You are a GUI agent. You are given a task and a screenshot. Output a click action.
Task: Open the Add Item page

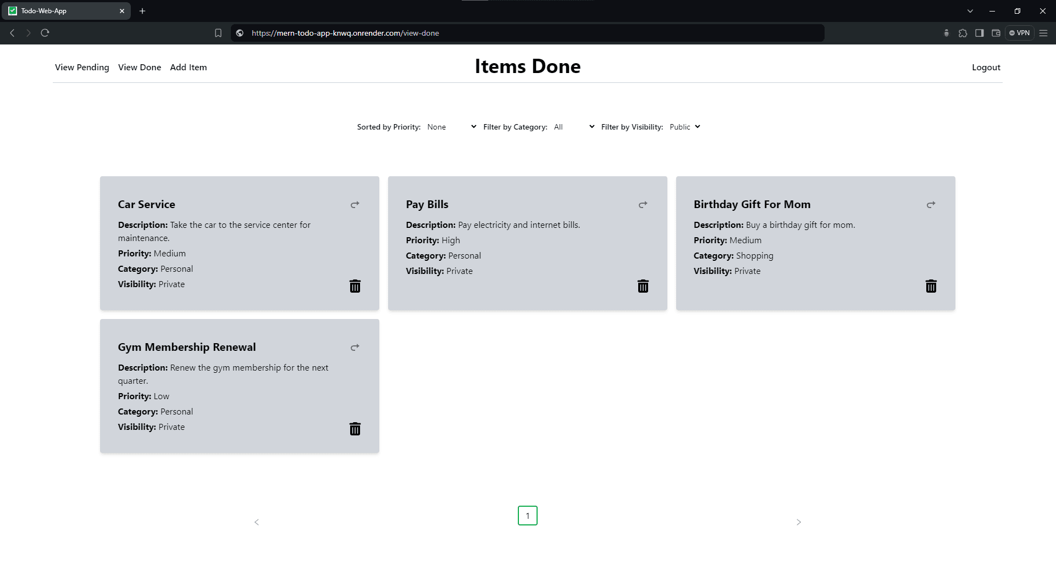(x=188, y=68)
